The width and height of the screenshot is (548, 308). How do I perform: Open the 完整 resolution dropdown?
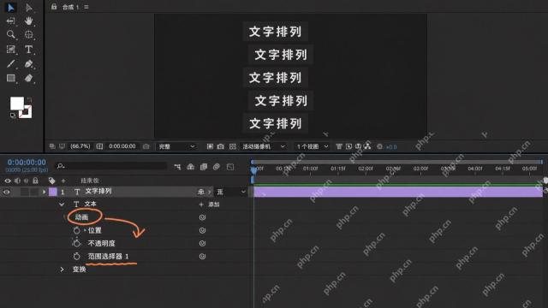coord(176,146)
